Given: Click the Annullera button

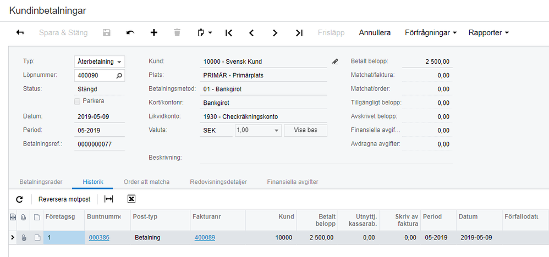Looking at the screenshot, I should tap(375, 33).
